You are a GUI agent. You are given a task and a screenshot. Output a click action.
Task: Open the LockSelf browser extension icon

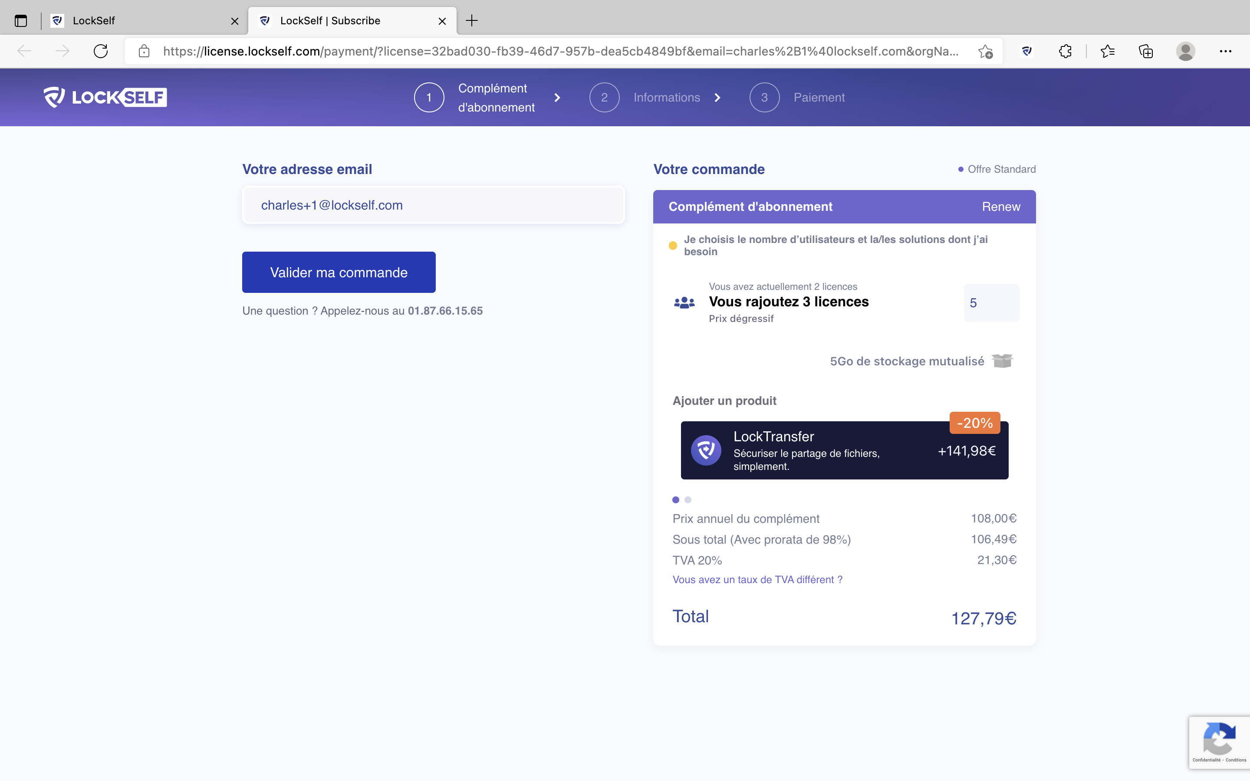coord(1027,51)
